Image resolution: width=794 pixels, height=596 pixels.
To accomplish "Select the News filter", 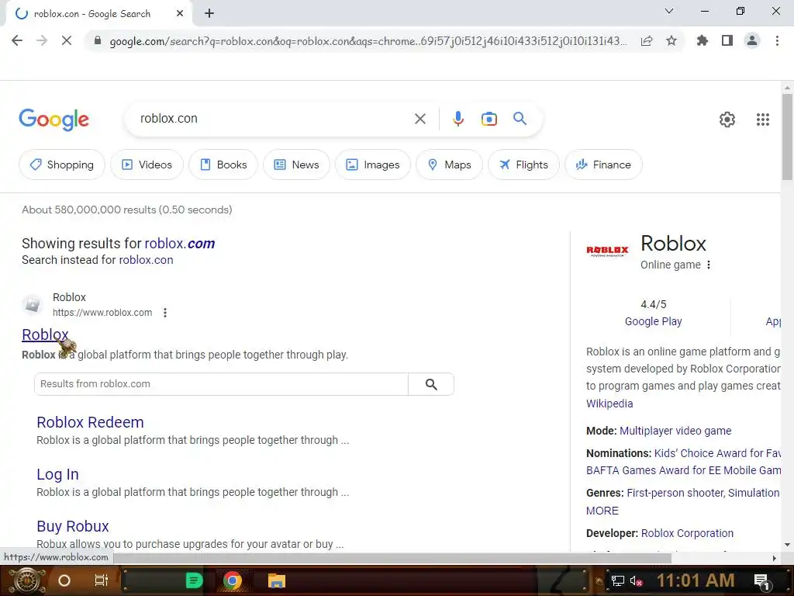I will (x=297, y=165).
